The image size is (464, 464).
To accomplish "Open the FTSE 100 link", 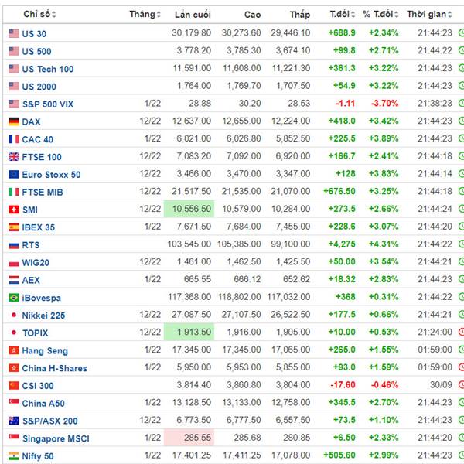I will [x=42, y=157].
